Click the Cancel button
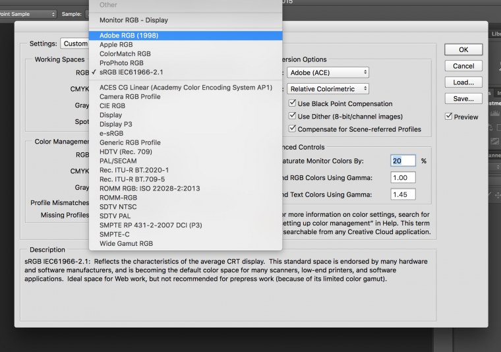 click(x=463, y=66)
